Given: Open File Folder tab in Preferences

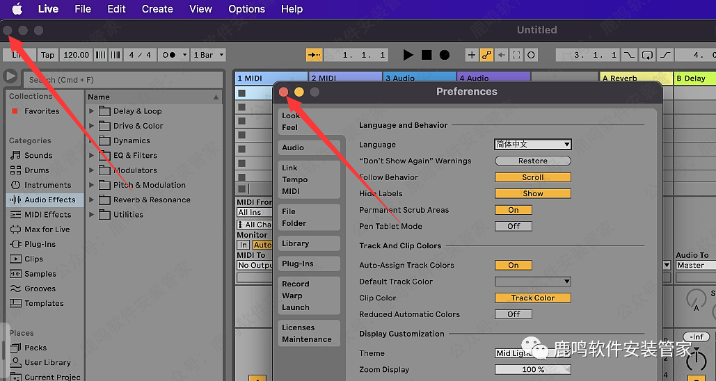Looking at the screenshot, I should (309, 217).
